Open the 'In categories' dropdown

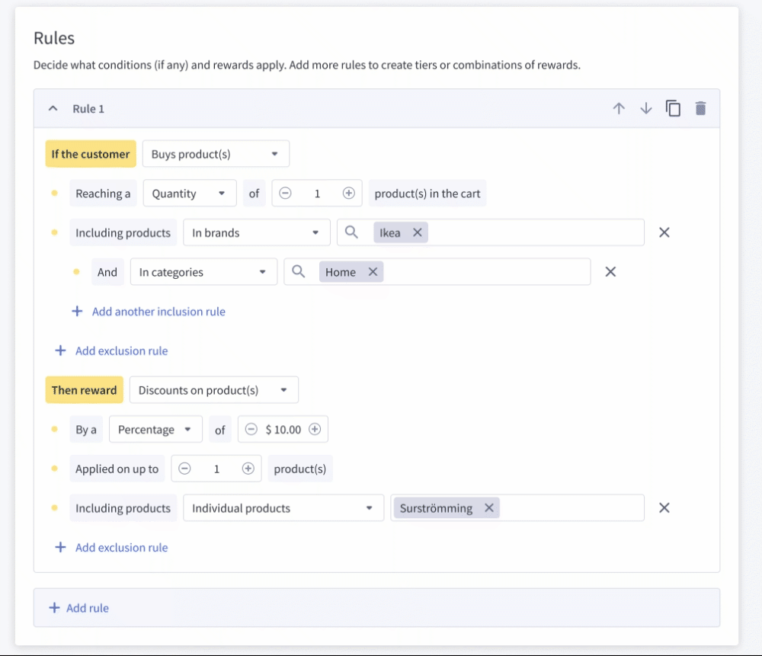click(x=203, y=272)
